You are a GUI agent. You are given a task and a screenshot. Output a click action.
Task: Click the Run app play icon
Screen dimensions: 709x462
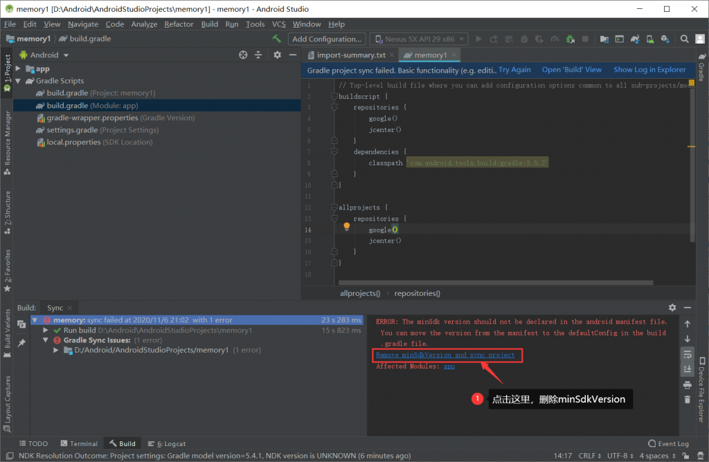tap(478, 39)
